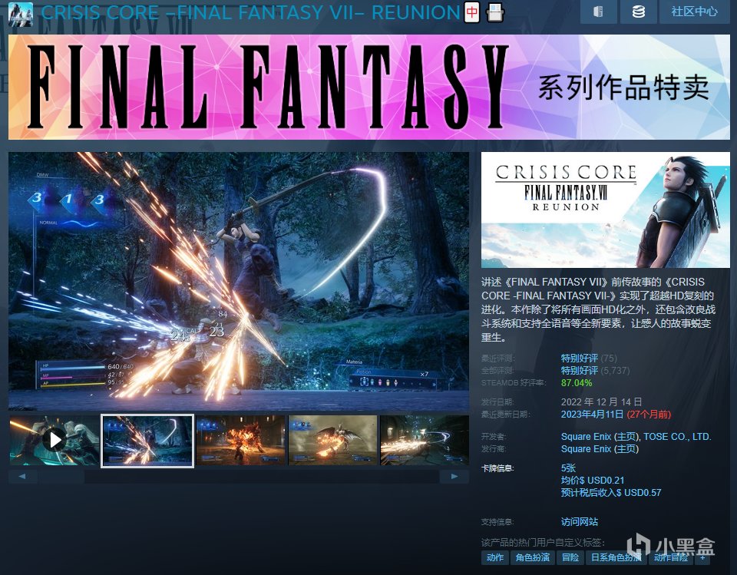
Task: Open the 均价$ USD0.21 card price link
Action: (592, 480)
